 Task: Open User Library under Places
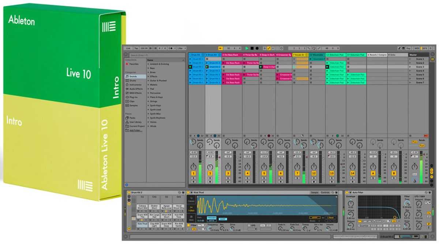135,122
